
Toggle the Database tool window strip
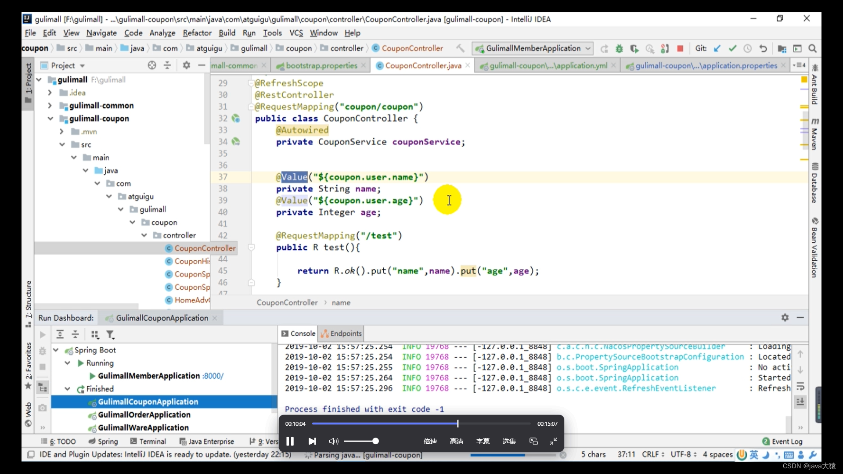[815, 183]
